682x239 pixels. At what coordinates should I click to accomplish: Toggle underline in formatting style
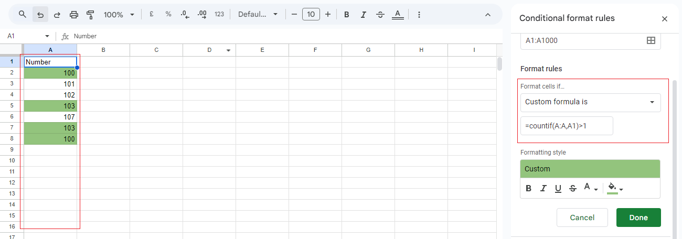tap(558, 188)
